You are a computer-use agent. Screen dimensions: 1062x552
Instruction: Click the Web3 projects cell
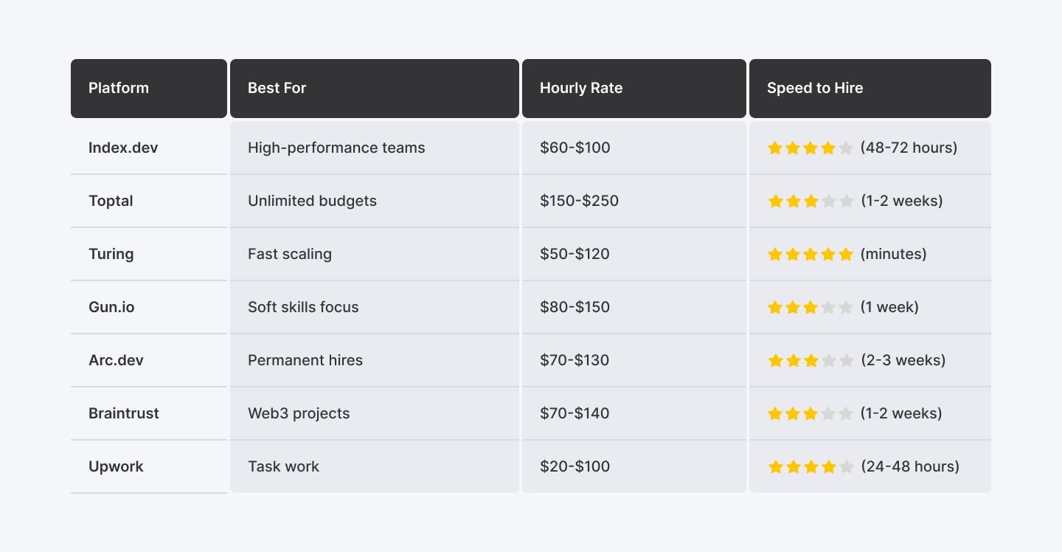coord(299,413)
